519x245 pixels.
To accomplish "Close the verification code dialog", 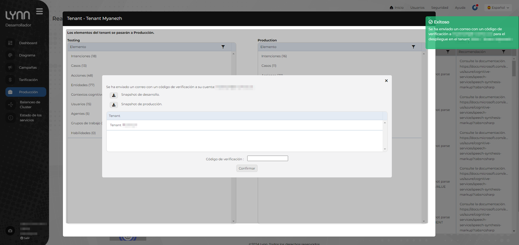I will coord(386,81).
